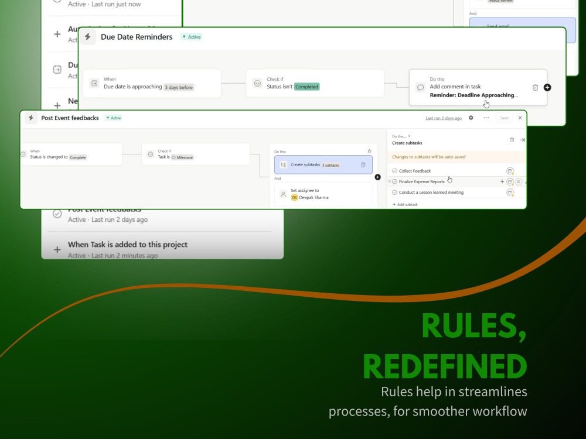Click Active badge on Post Event feedbacks
Screen dimensions: 586x439
click(x=114, y=118)
